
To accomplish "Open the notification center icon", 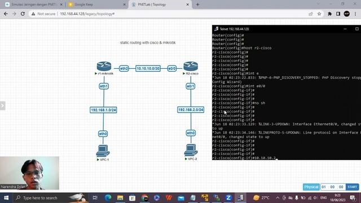I will click(x=353, y=198).
